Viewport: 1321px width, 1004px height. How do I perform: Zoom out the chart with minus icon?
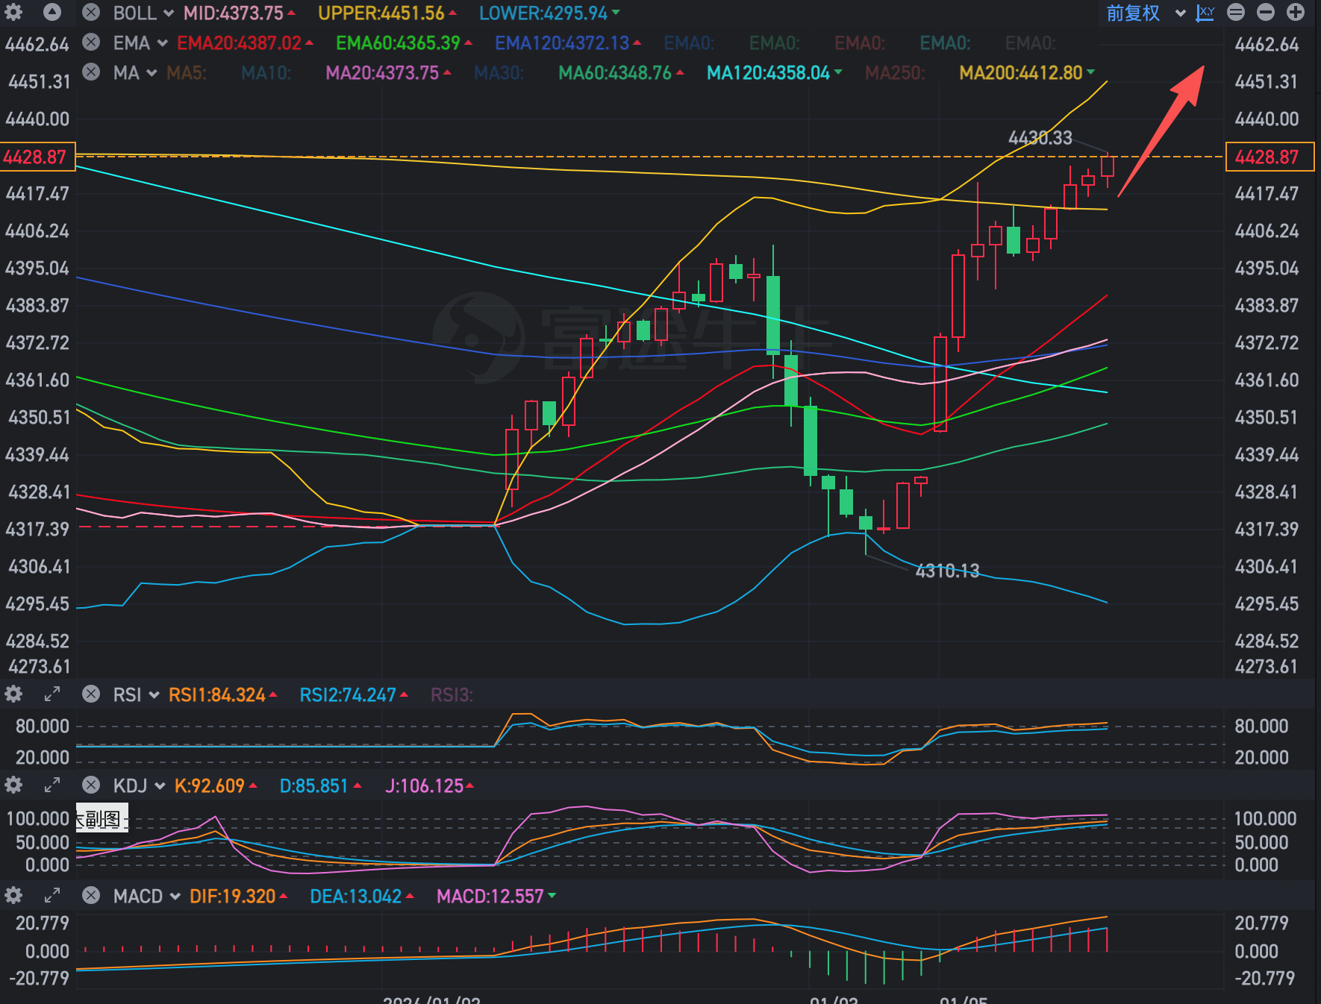pyautogui.click(x=1266, y=12)
